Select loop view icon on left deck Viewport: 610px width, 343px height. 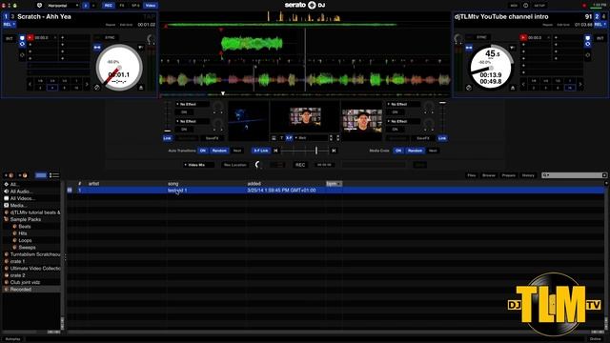22,44
